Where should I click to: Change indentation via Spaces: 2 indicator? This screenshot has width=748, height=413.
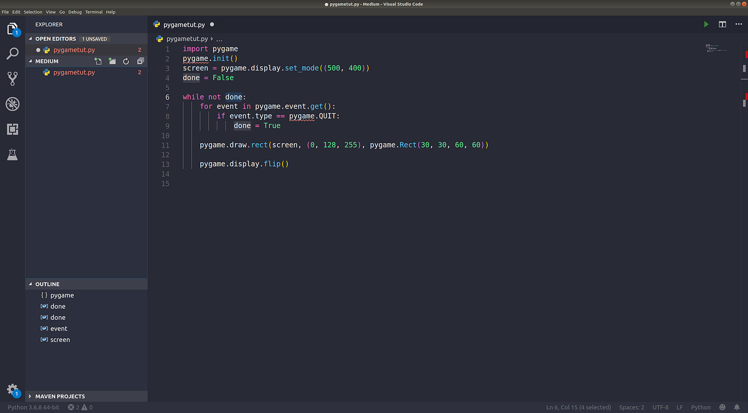tap(632, 407)
